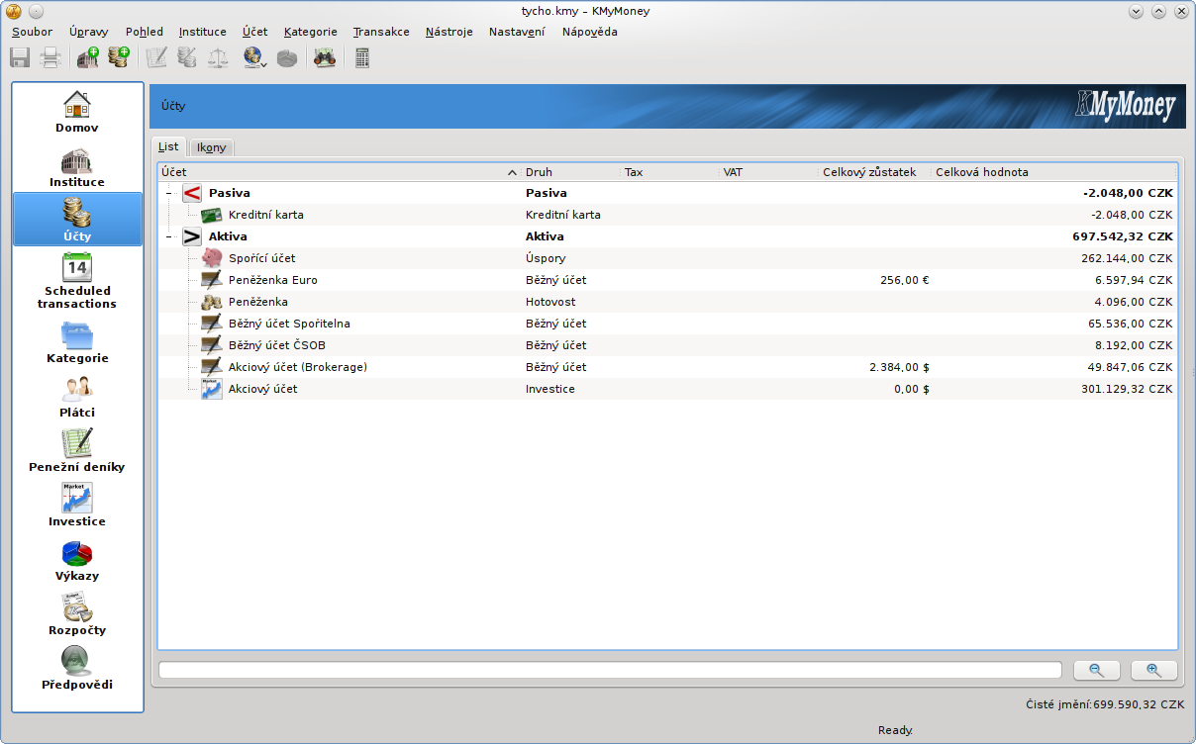The image size is (1196, 744).
Task: Sort by the Celková hodnota column header
Action: click(x=1054, y=172)
